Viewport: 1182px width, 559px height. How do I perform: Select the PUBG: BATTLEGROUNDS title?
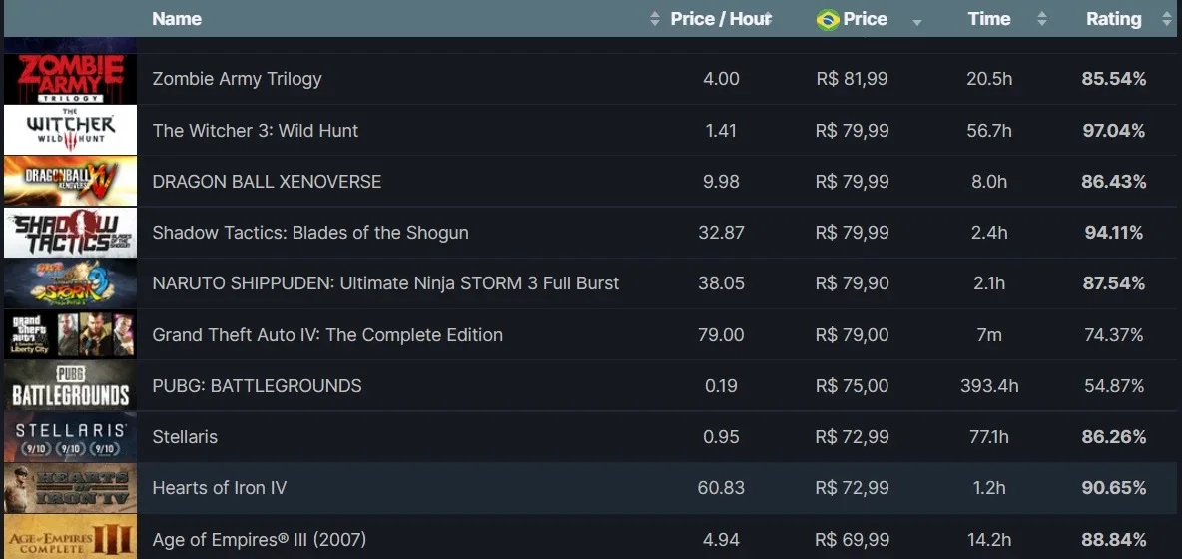point(257,385)
